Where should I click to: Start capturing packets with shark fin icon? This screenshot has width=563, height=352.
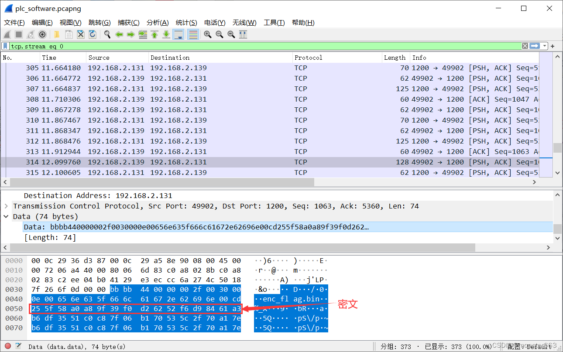[x=7, y=34]
